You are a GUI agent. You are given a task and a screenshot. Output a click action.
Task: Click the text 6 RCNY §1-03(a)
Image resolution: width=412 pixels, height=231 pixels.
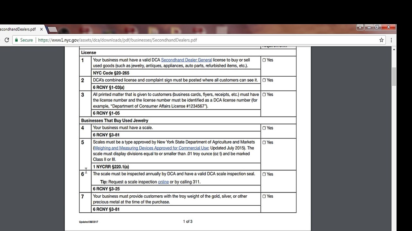tap(108, 88)
